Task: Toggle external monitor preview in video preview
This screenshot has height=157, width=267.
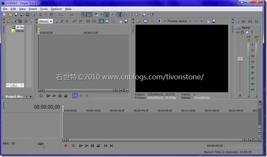Action: click(145, 21)
